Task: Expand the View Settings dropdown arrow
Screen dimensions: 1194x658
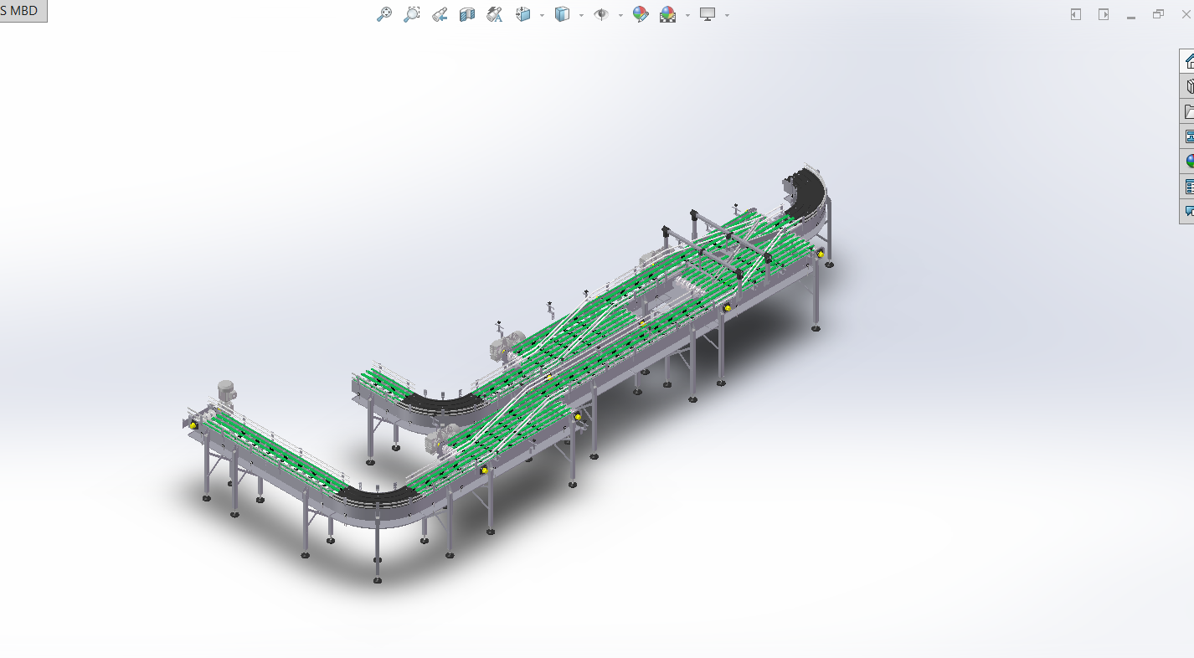Action: tap(727, 15)
